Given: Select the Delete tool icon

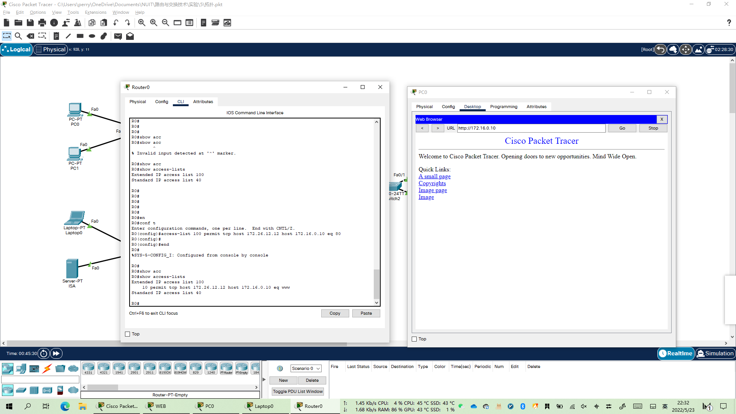Looking at the screenshot, I should pyautogui.click(x=30, y=36).
